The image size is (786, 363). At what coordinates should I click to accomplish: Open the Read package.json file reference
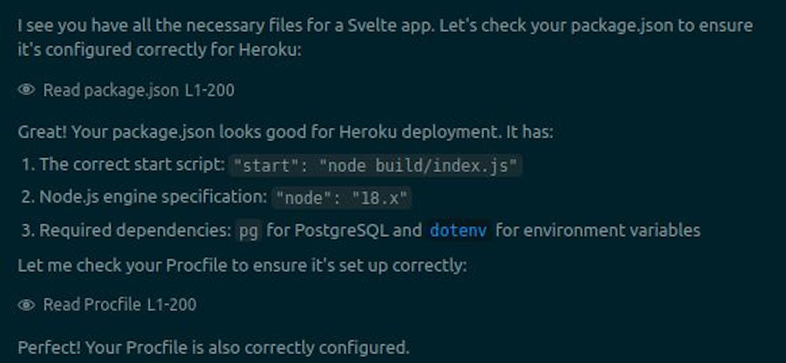pos(111,90)
